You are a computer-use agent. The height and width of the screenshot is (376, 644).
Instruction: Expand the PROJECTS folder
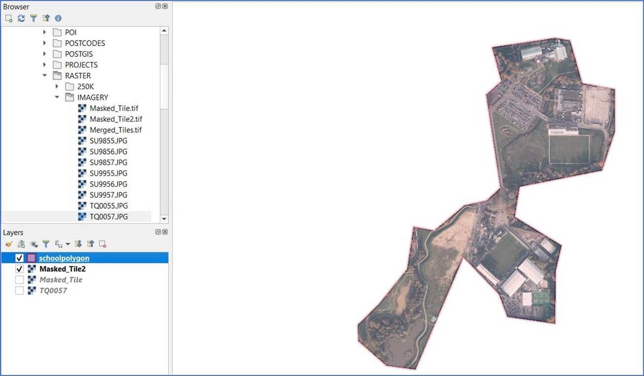(x=44, y=65)
